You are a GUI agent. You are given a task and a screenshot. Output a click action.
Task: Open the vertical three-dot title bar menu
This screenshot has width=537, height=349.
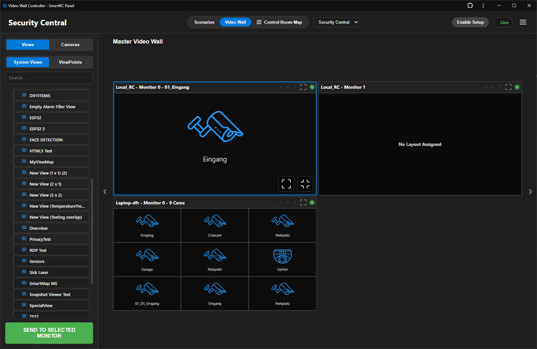pos(483,6)
